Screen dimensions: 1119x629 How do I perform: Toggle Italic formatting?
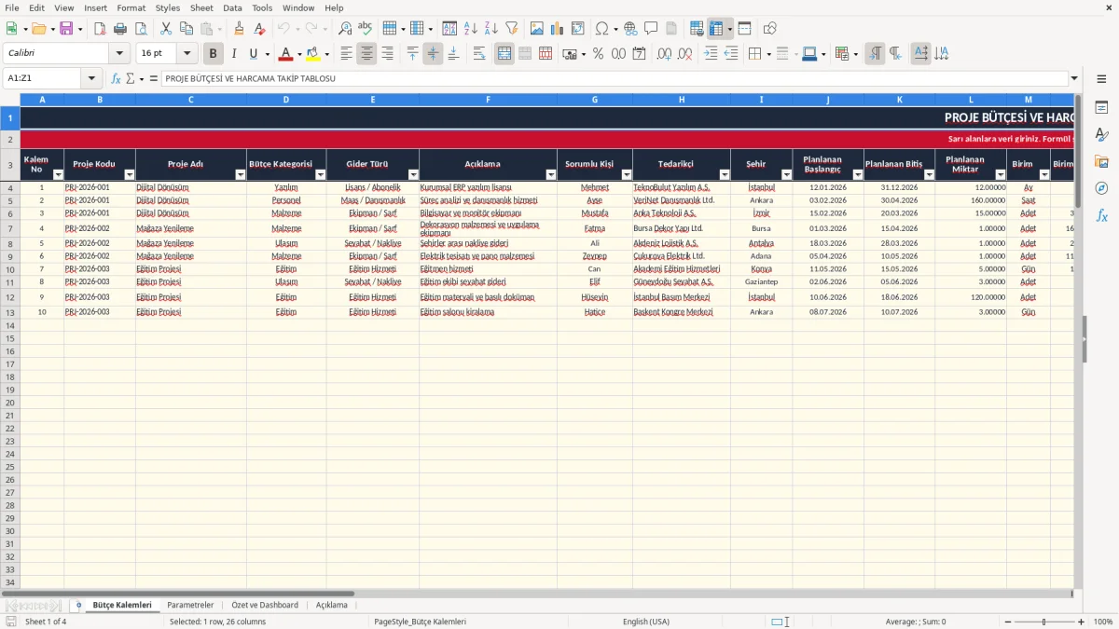(234, 54)
